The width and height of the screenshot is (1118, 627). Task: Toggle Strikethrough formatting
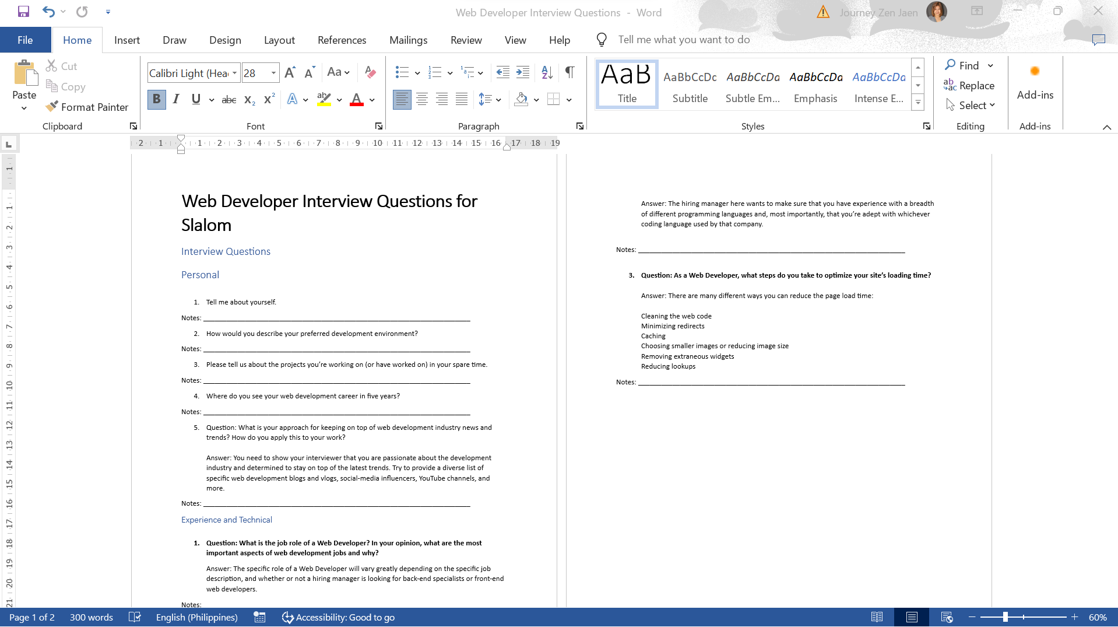[x=229, y=100]
